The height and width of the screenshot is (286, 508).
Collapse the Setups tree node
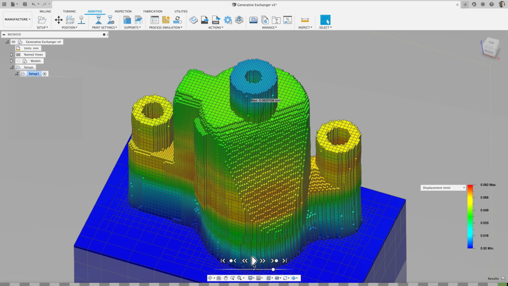pyautogui.click(x=12, y=67)
